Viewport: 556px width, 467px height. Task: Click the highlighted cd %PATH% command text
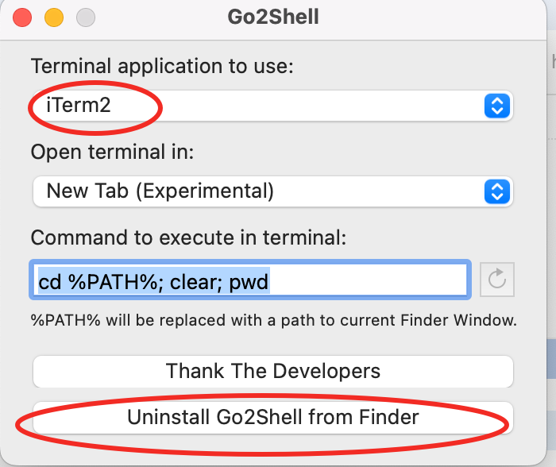point(153,280)
